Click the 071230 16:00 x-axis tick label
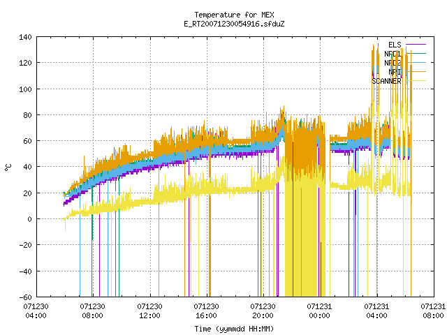 pyautogui.click(x=207, y=311)
